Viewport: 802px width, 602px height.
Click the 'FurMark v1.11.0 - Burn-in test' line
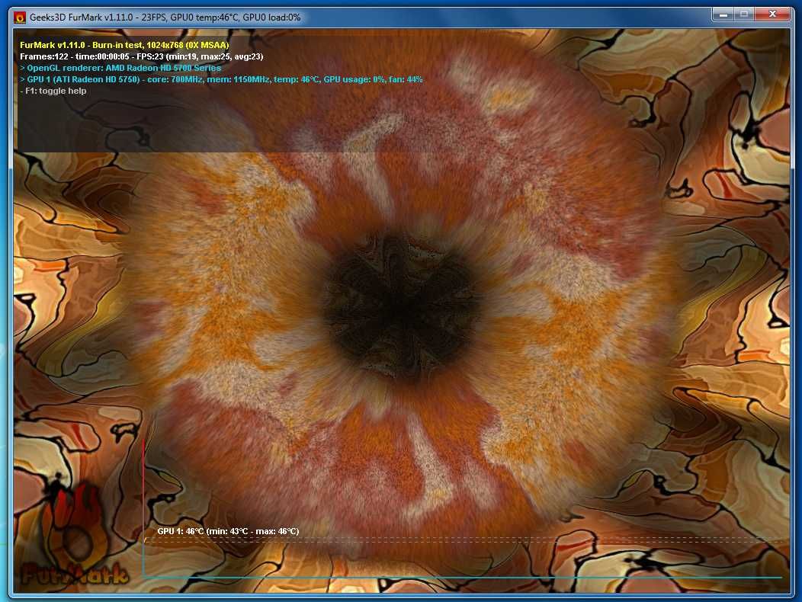(124, 45)
